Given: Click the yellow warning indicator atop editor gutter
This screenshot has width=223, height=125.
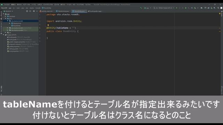Looking at the screenshot, I should click(x=220, y=14).
